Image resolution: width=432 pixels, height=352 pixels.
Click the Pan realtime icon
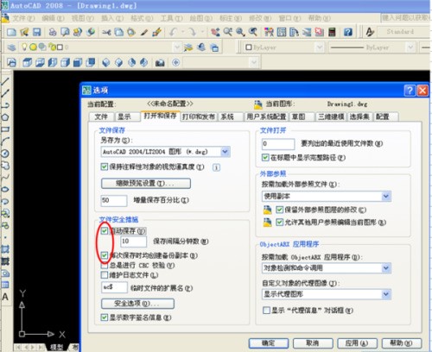click(215, 32)
